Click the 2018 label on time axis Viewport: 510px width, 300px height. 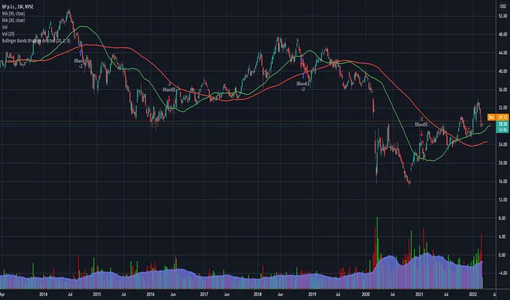tap(258, 295)
